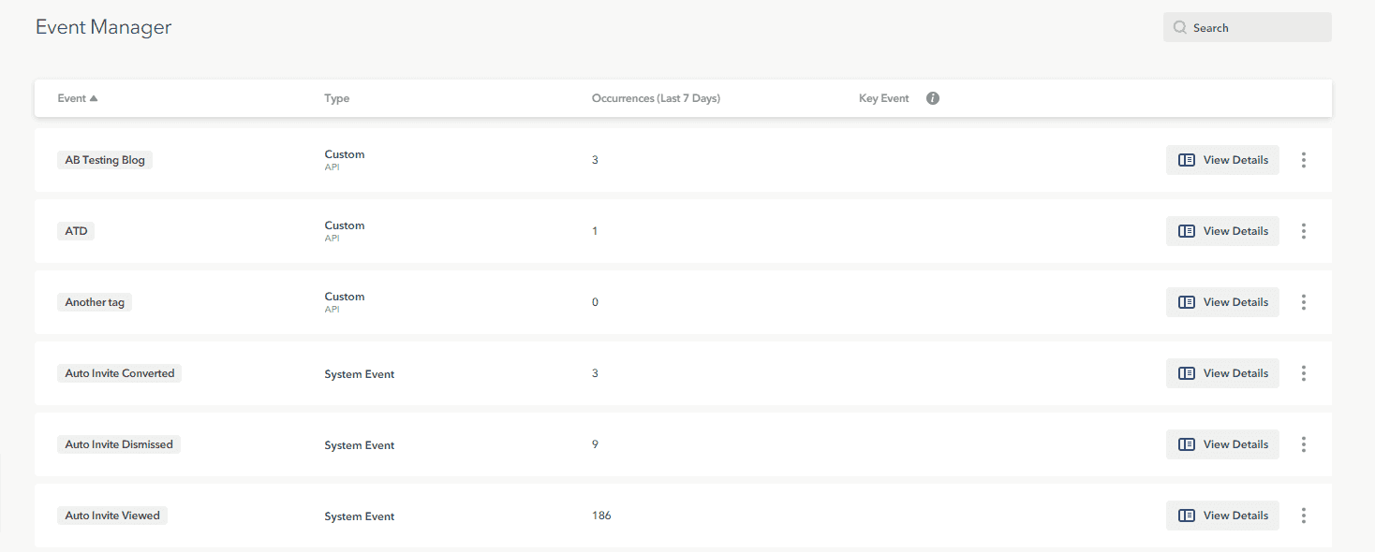Open three-dot menu for ATD row
Screen dimensions: 1375x552
pyautogui.click(x=1304, y=231)
